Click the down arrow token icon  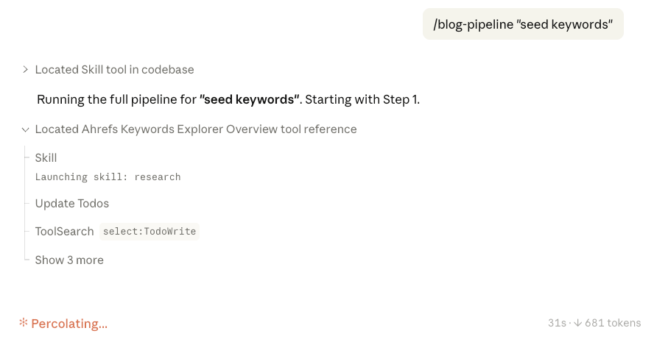pyautogui.click(x=577, y=323)
